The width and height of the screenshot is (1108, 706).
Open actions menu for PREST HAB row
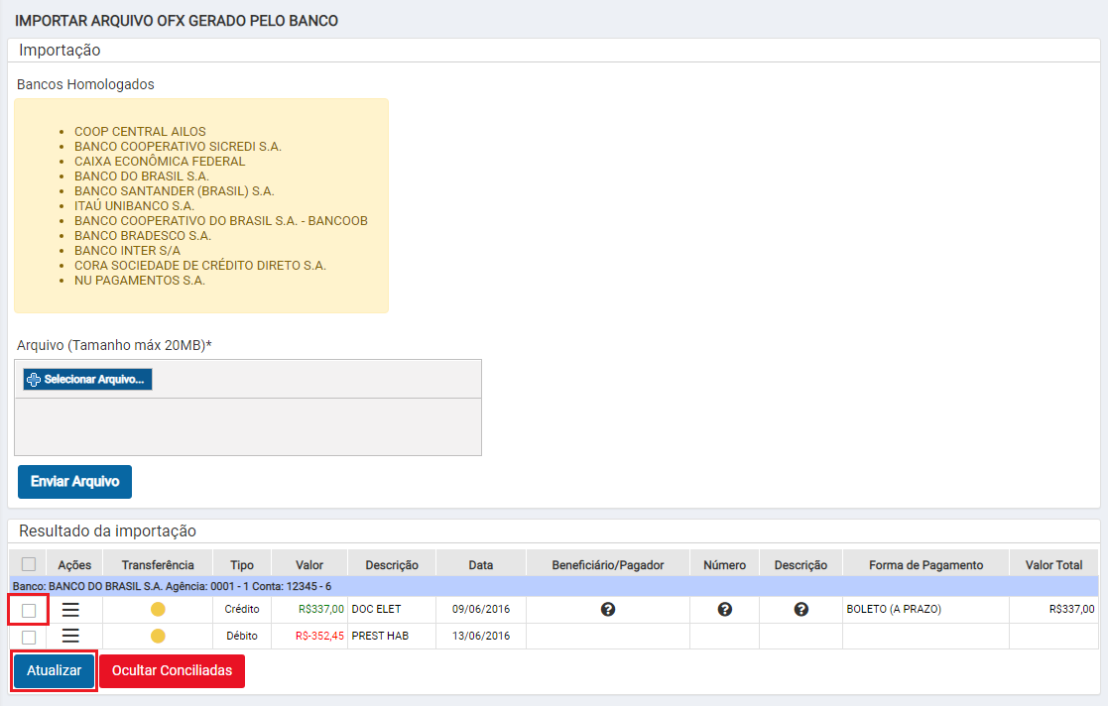coord(70,636)
